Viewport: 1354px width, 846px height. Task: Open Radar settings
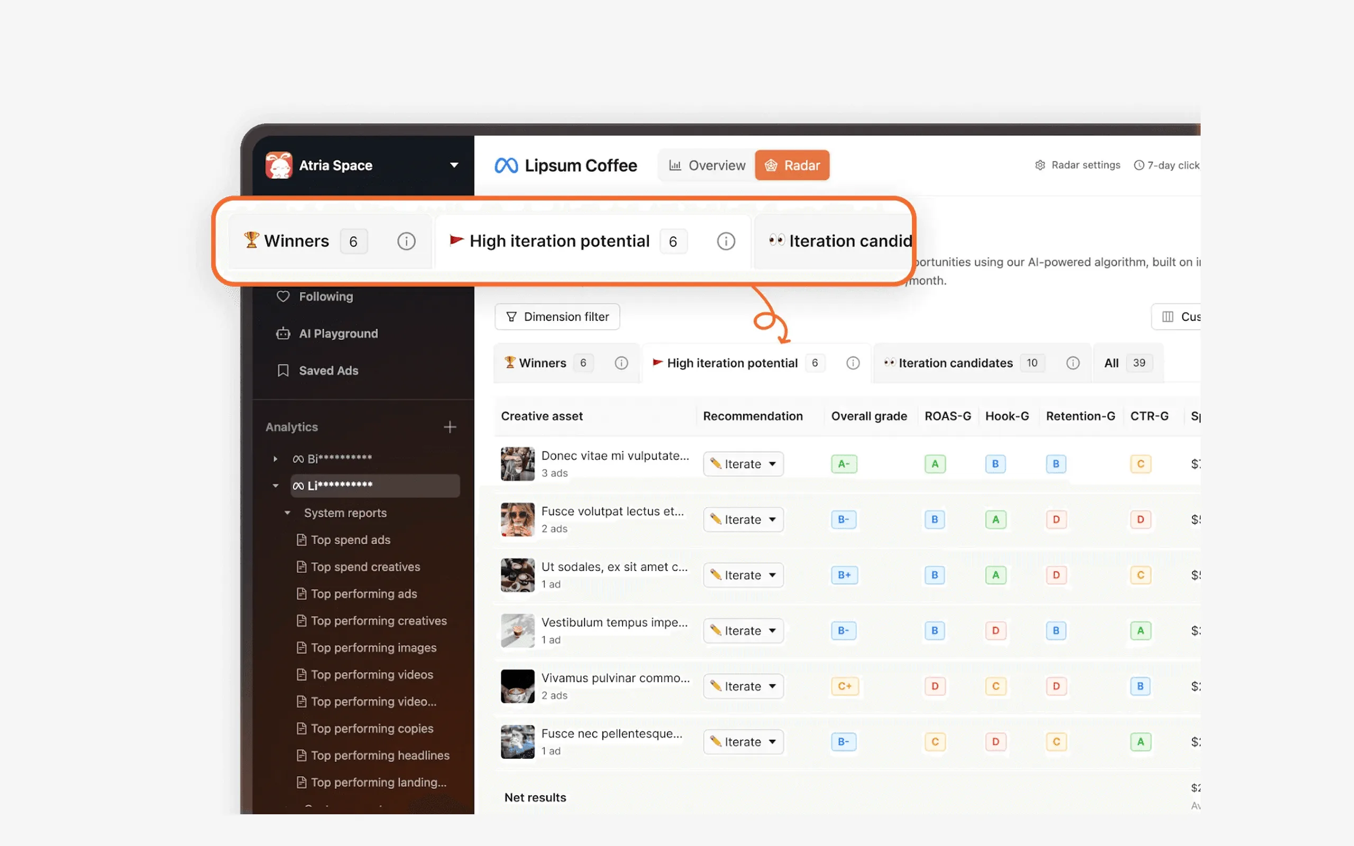(1077, 165)
